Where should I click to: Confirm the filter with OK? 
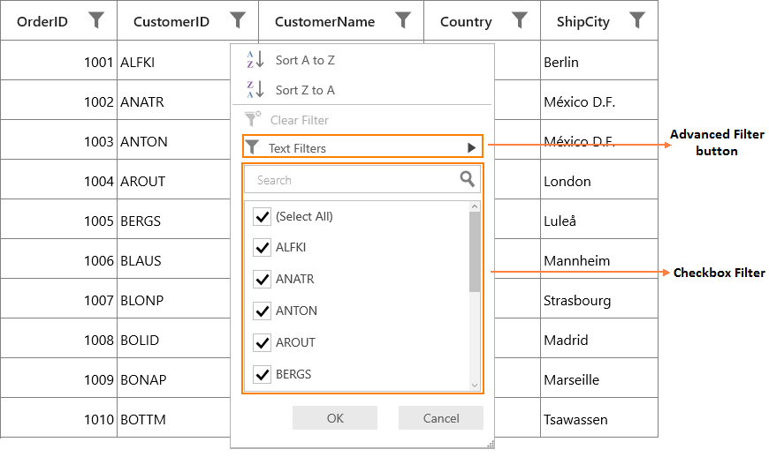[335, 418]
